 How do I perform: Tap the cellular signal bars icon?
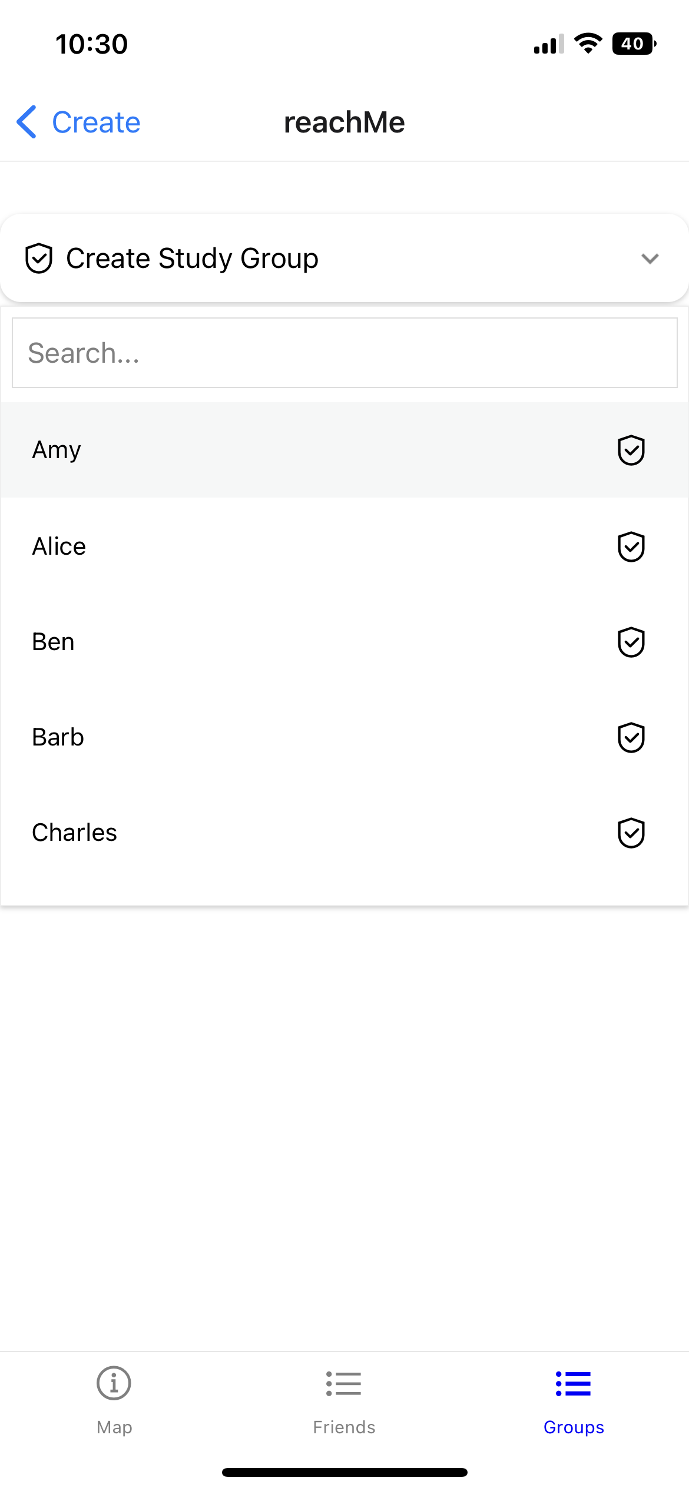[548, 44]
